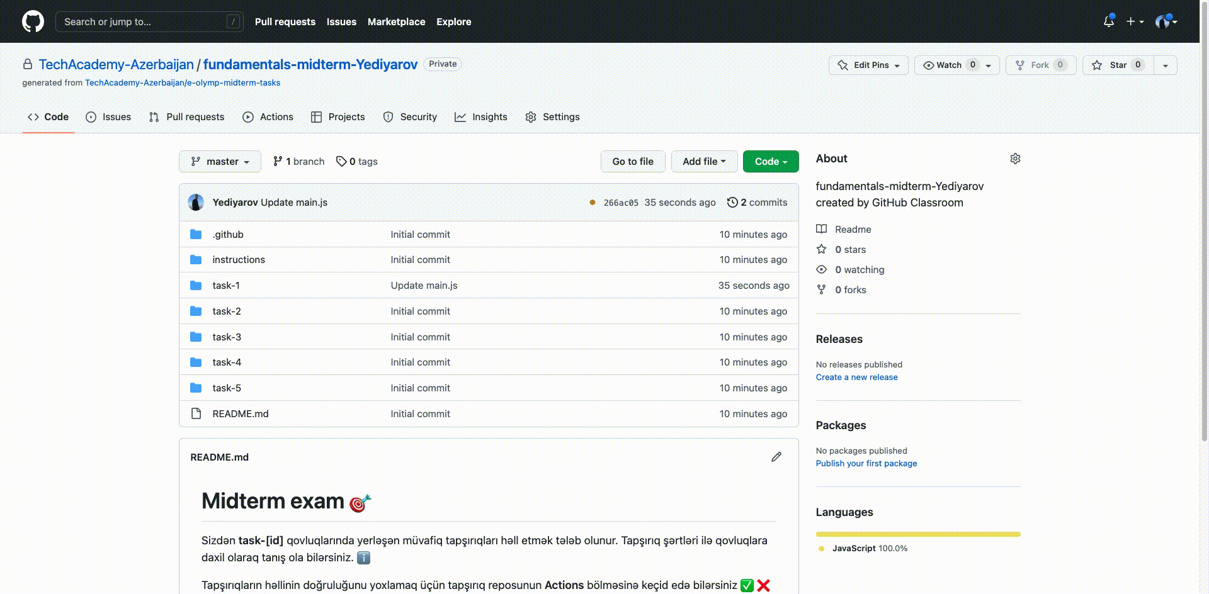Open the Add file dropdown
The height and width of the screenshot is (594, 1209).
coord(704,161)
